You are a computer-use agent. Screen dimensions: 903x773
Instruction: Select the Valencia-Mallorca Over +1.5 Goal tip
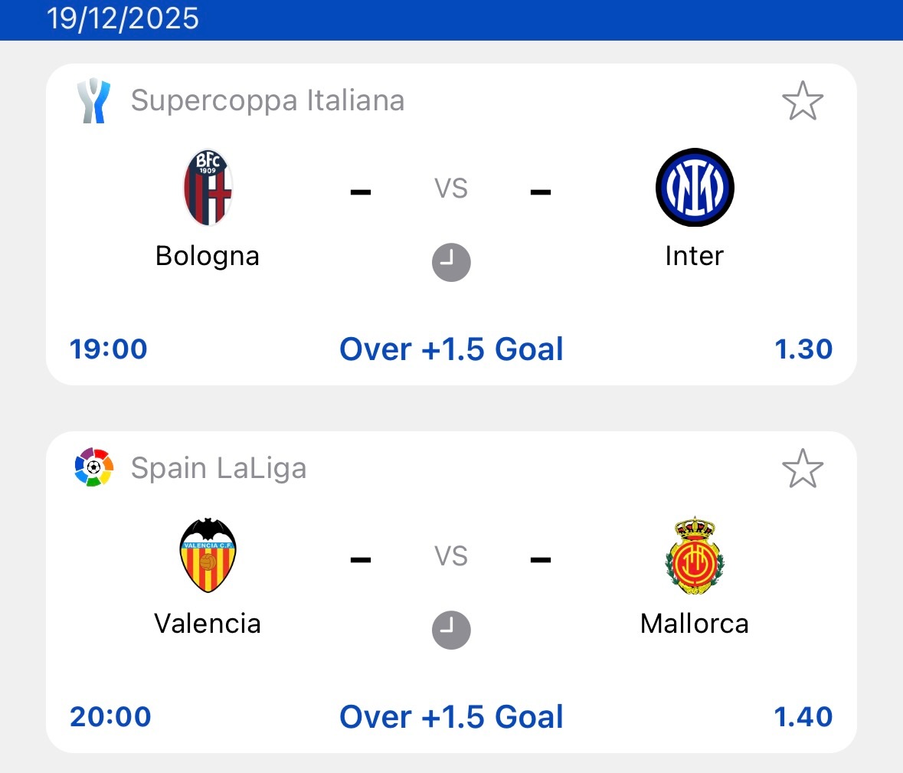pos(451,717)
